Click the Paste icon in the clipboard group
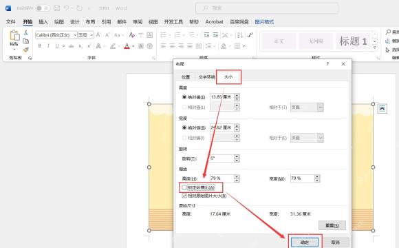Screen dimensions: 399x248 14,35
